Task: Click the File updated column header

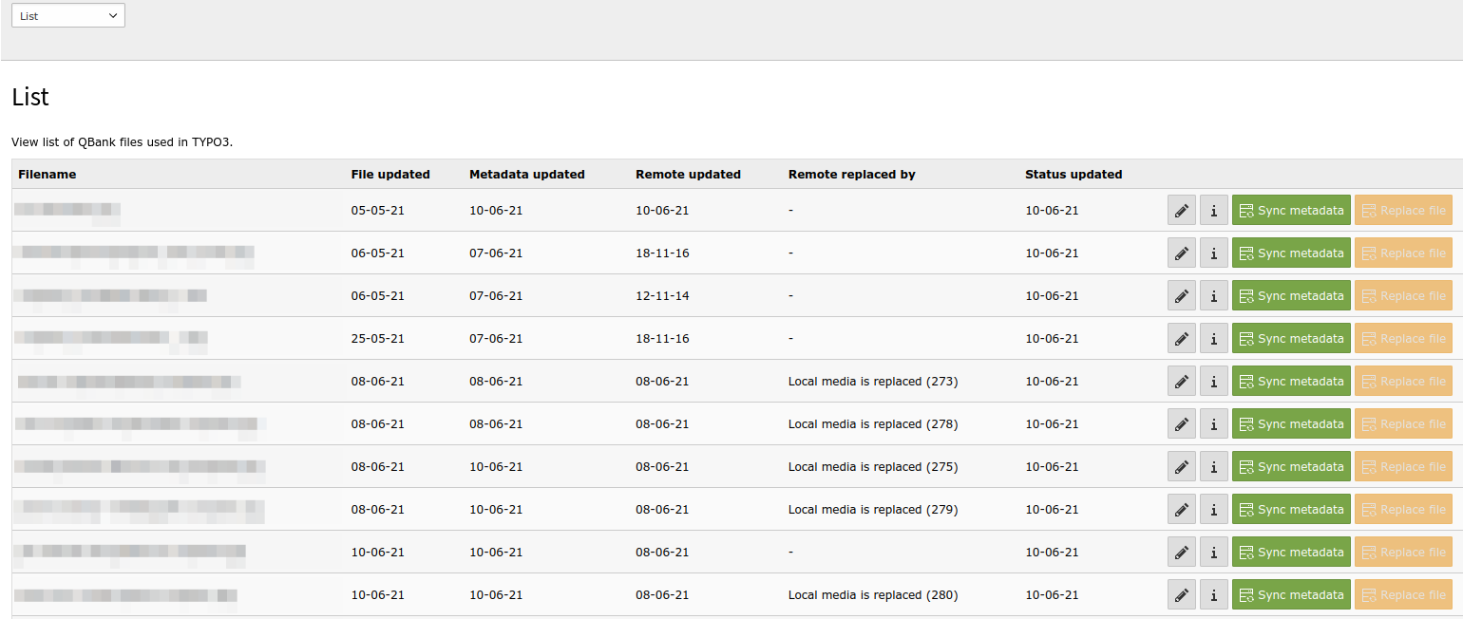Action: point(390,175)
